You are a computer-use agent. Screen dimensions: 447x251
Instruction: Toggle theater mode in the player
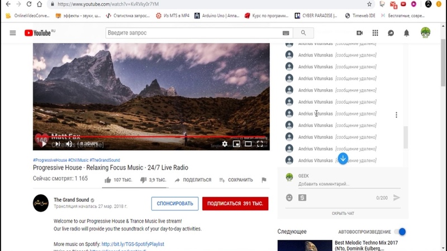[248, 144]
